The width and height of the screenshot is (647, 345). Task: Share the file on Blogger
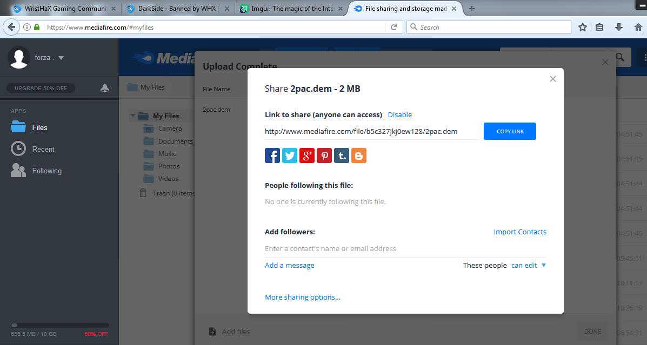tap(359, 155)
